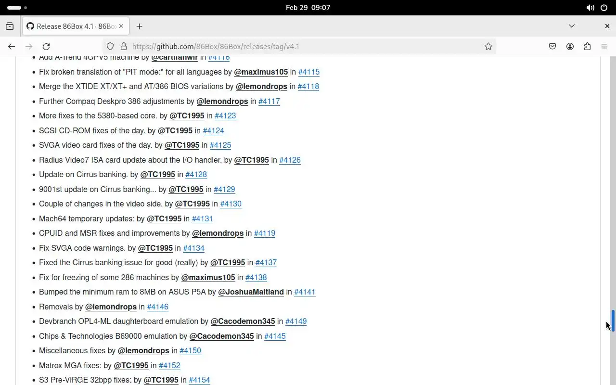Open the system power menu icon
This screenshot has height=385, width=616.
(604, 8)
